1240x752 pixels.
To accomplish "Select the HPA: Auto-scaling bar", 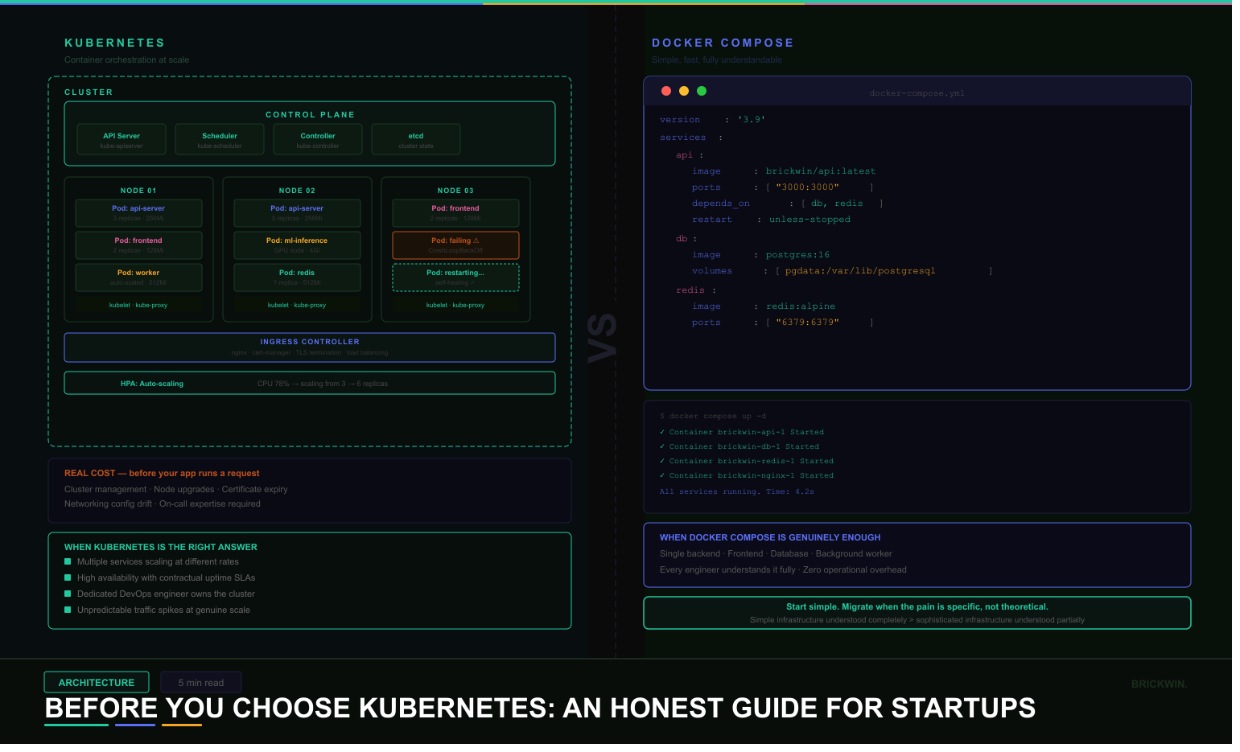I will [310, 384].
